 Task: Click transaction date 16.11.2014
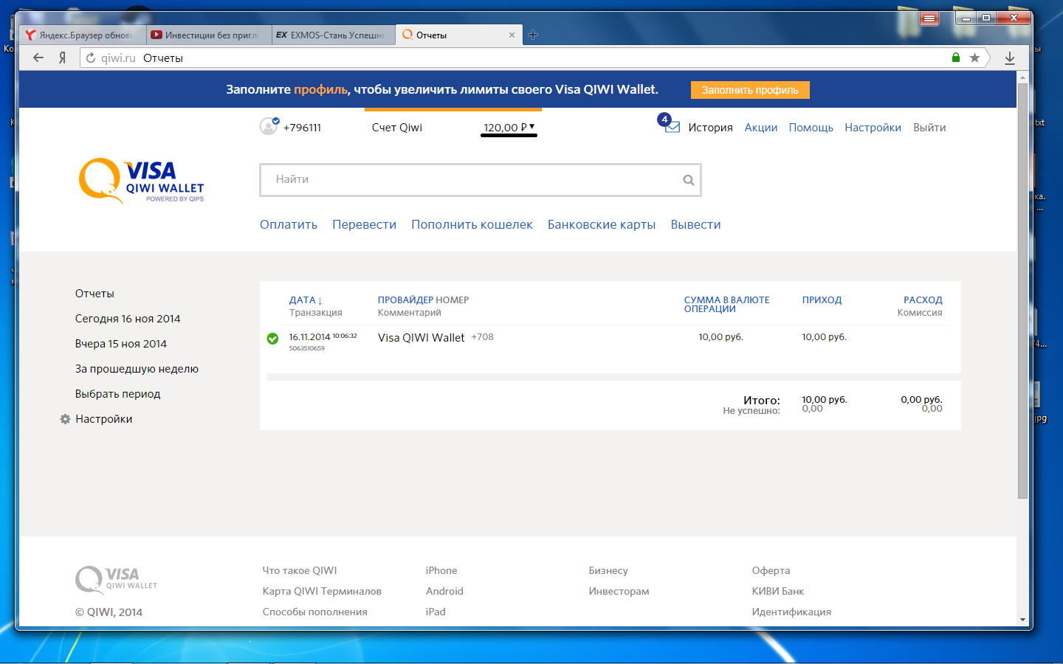pos(309,337)
